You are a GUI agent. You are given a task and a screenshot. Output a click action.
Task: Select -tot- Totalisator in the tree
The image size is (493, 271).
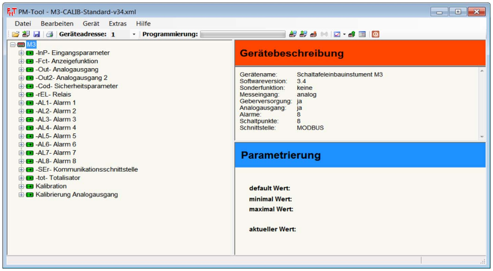pyautogui.click(x=58, y=177)
